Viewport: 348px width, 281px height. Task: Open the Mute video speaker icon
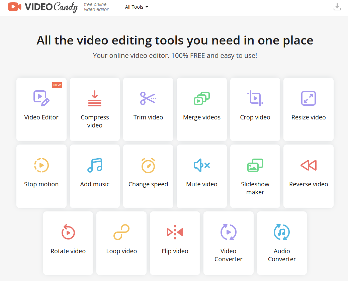pyautogui.click(x=202, y=165)
